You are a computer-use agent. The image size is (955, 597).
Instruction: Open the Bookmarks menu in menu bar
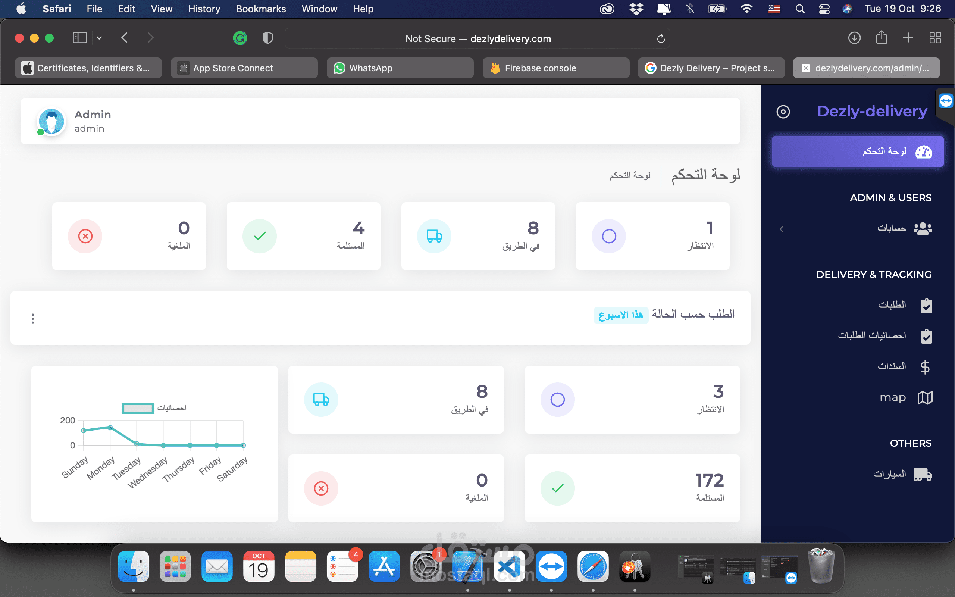click(x=260, y=9)
